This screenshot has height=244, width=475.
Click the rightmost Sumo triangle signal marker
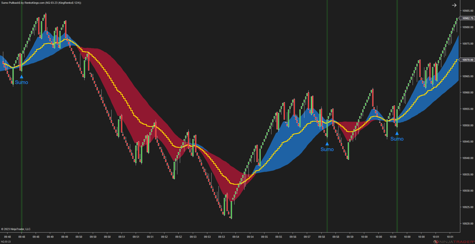pyautogui.click(x=397, y=133)
